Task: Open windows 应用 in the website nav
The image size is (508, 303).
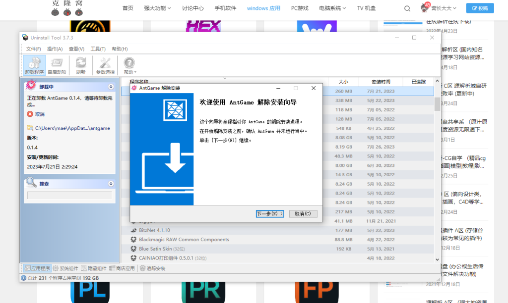Action: click(264, 8)
